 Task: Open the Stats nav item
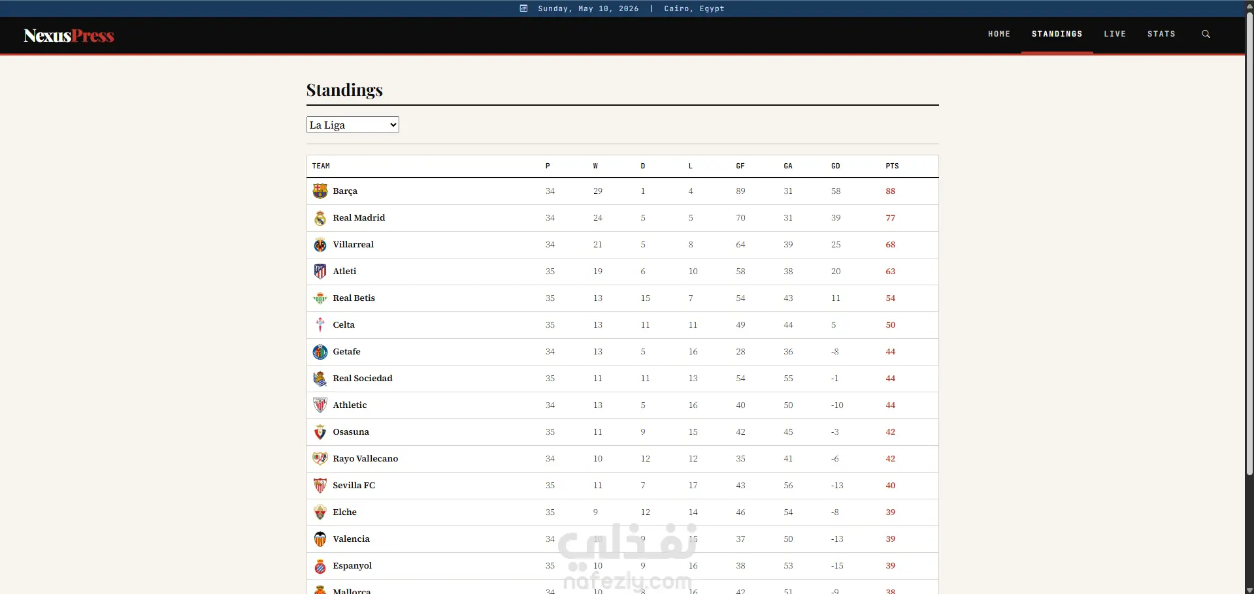click(1161, 34)
